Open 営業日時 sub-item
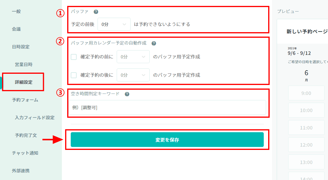Viewport: 328px width, 180px height. coord(24,65)
